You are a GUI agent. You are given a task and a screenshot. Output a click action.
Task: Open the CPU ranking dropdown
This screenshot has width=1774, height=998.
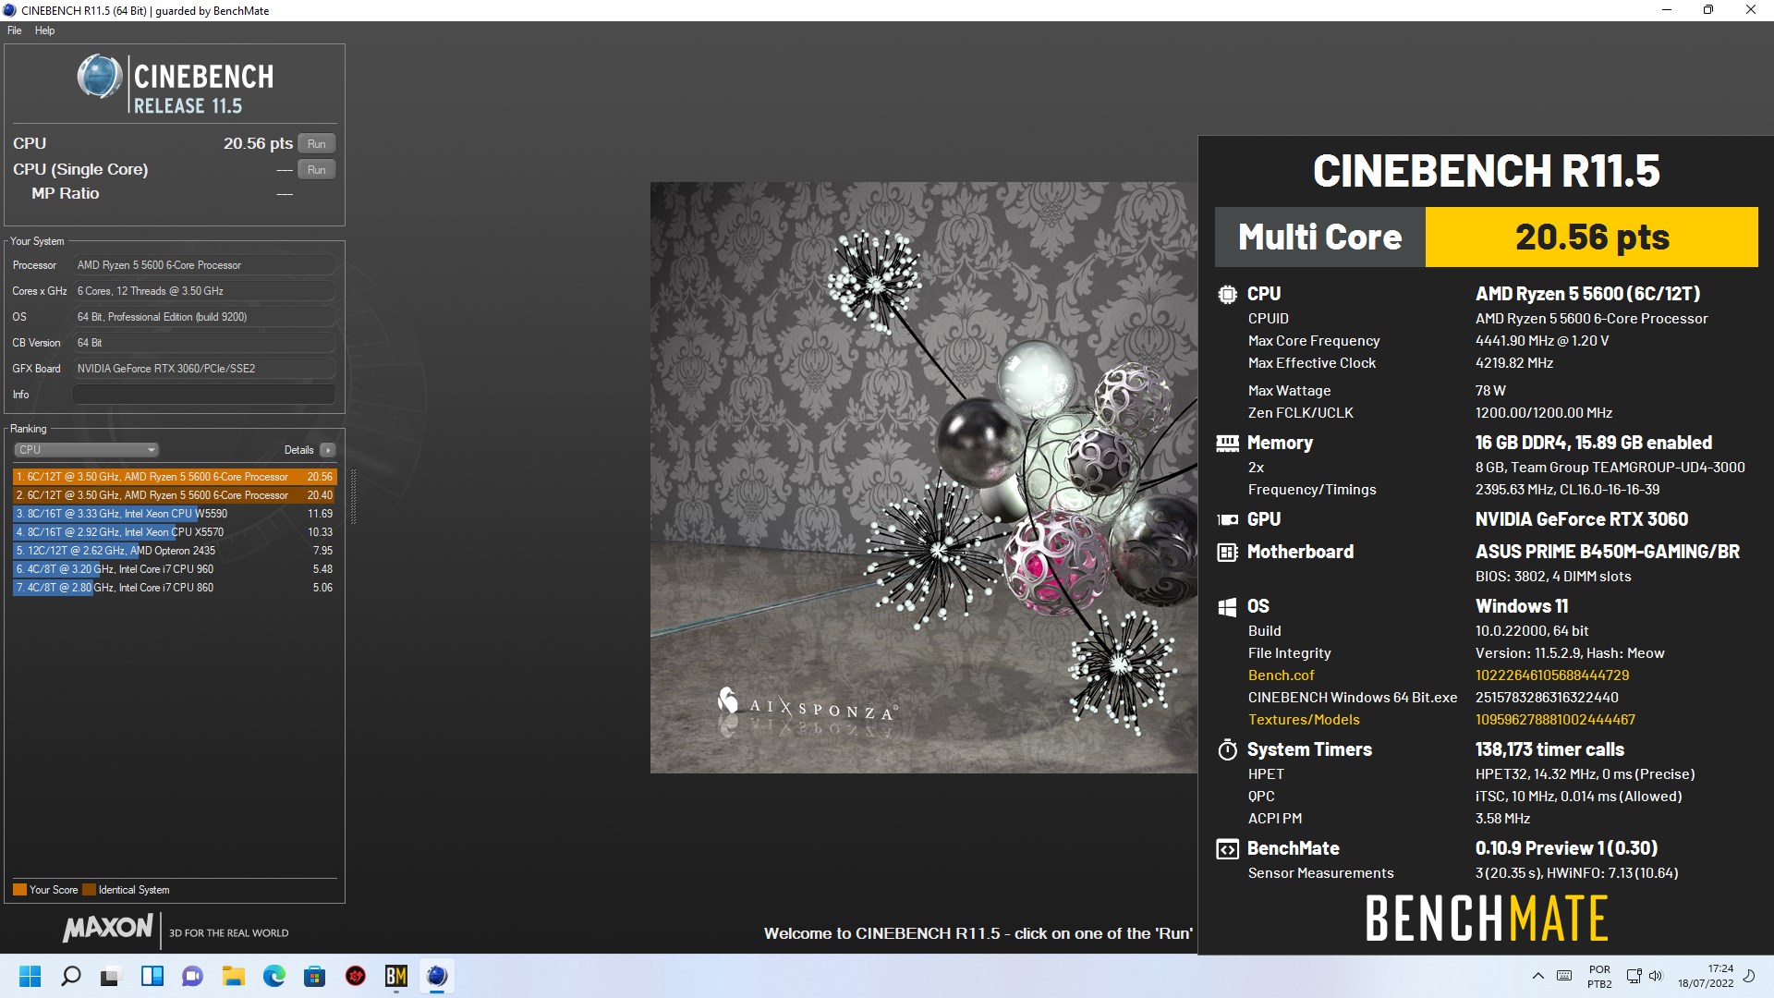click(86, 450)
